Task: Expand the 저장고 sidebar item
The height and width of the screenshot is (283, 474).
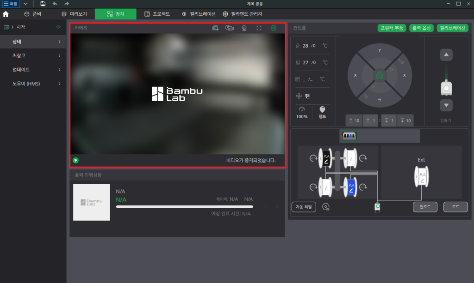Action: [33, 56]
